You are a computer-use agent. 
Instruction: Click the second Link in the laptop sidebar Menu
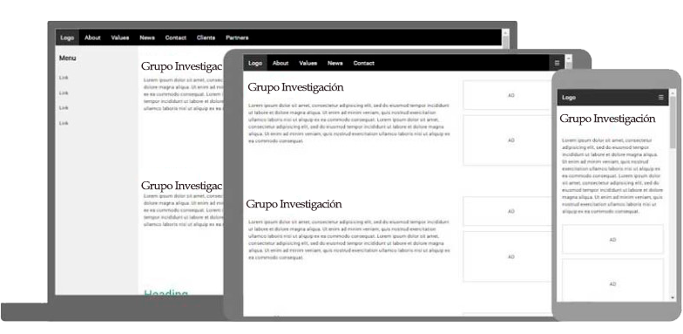[x=64, y=92]
